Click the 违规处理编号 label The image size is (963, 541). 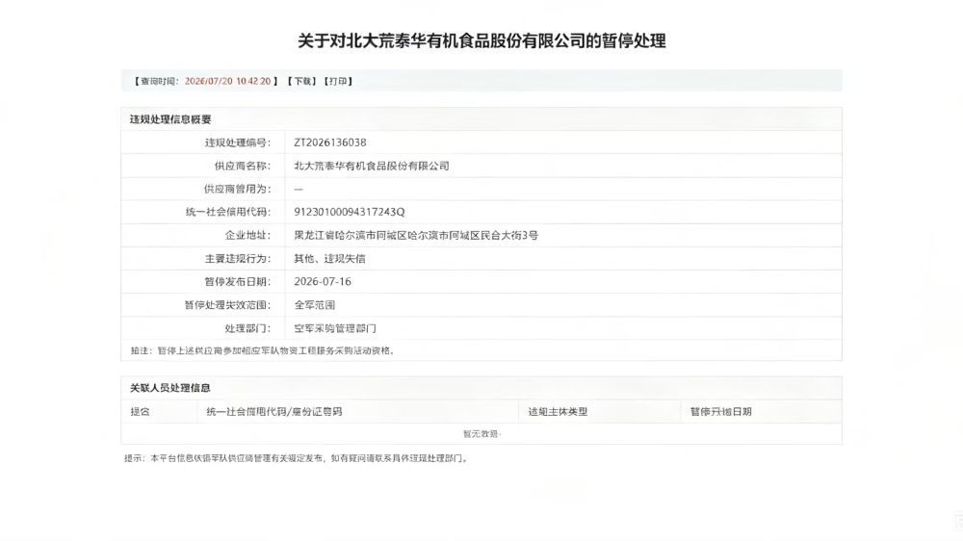click(238, 142)
